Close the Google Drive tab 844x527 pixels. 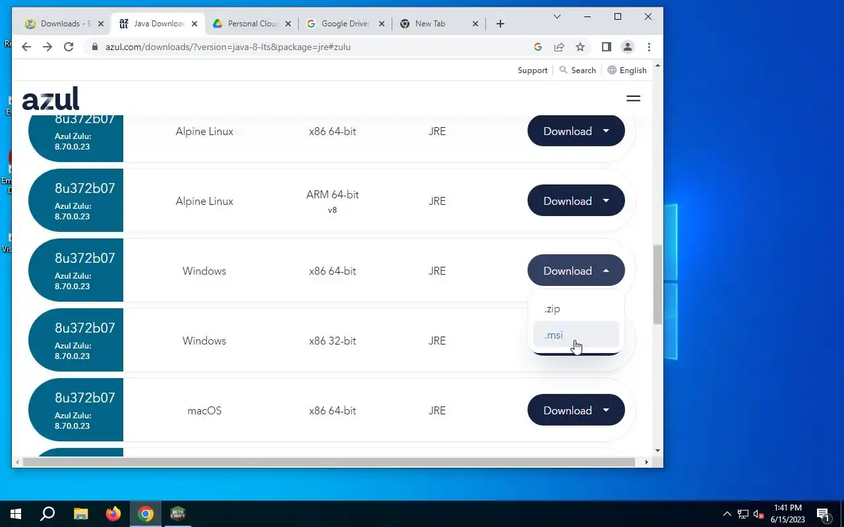pyautogui.click(x=382, y=24)
